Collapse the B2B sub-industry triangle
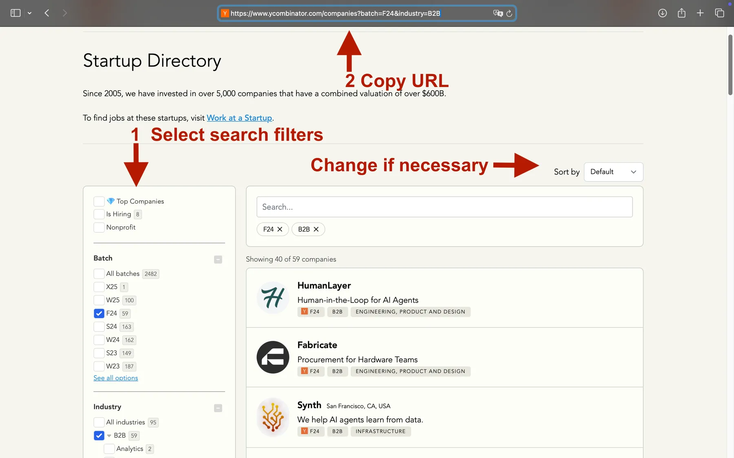Viewport: 734px width, 458px height. click(x=109, y=436)
